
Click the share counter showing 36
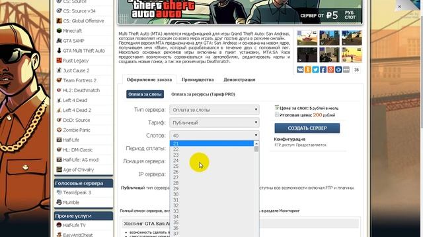[x=356, y=70]
